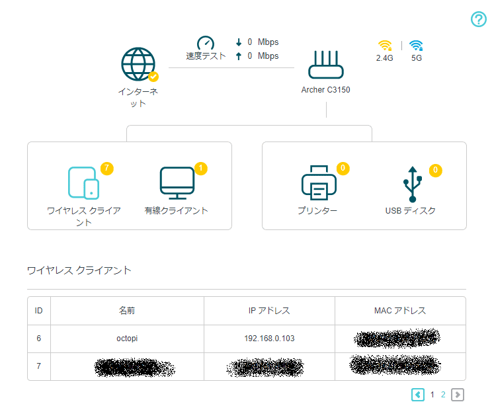Click the Internet globe icon

(x=138, y=64)
